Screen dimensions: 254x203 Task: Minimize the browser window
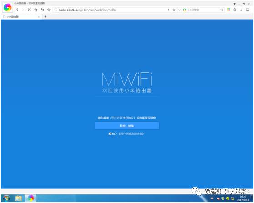click(x=239, y=4)
